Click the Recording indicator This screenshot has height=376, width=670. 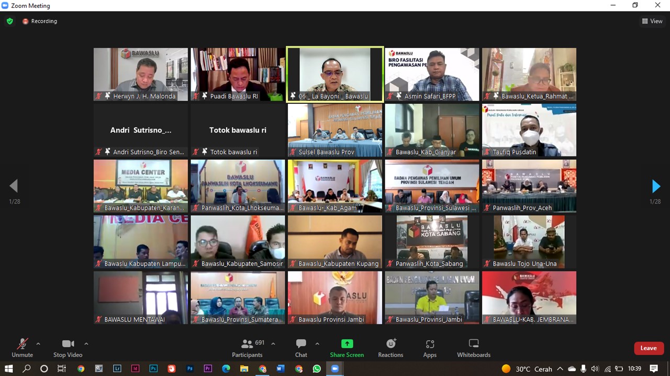(x=40, y=21)
